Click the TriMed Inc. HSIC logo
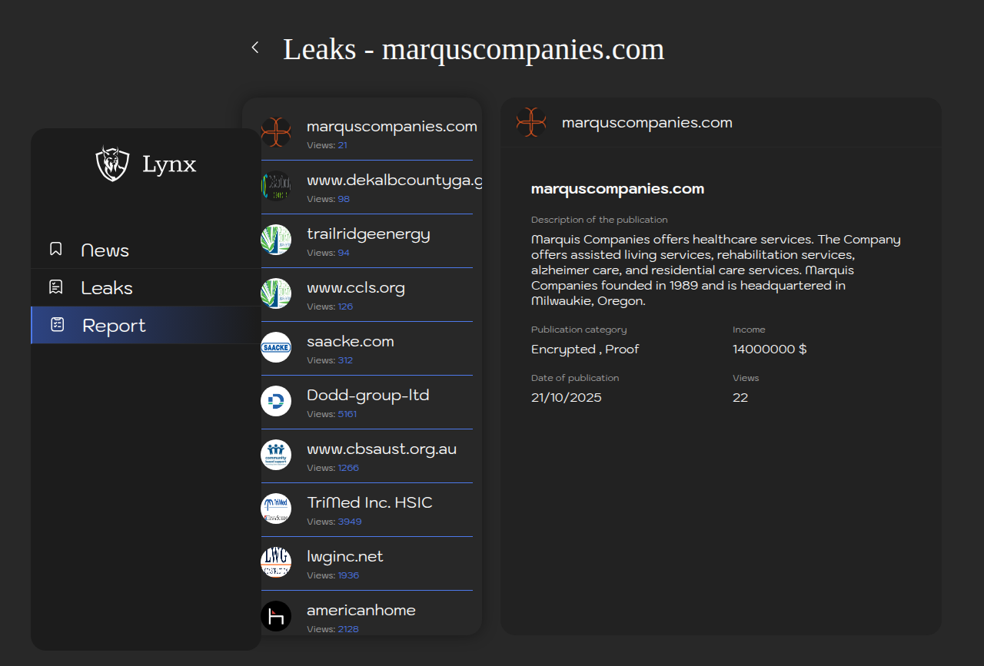The height and width of the screenshot is (666, 984). click(x=276, y=509)
